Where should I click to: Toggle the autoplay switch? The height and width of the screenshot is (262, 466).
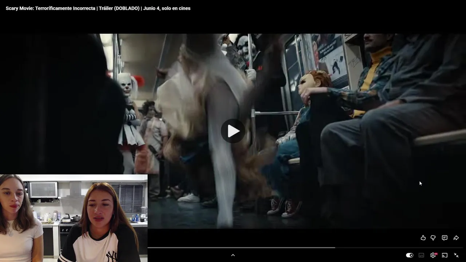pyautogui.click(x=410, y=255)
